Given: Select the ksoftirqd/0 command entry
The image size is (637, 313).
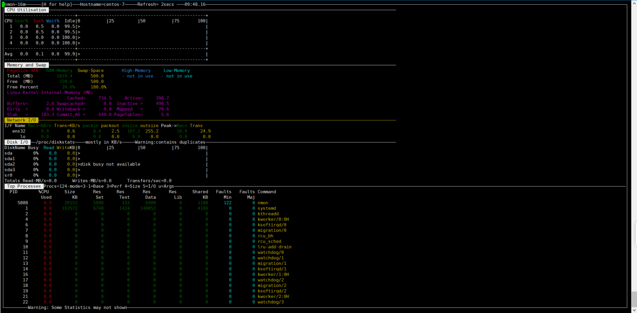Looking at the screenshot, I should pyautogui.click(x=272, y=225).
